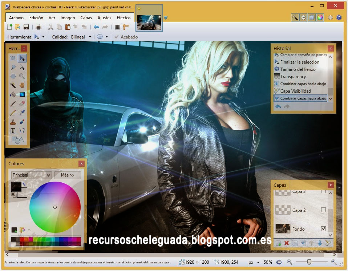Select the Ellipse Select tool
This screenshot has height=271, width=348.
[x=13, y=76]
